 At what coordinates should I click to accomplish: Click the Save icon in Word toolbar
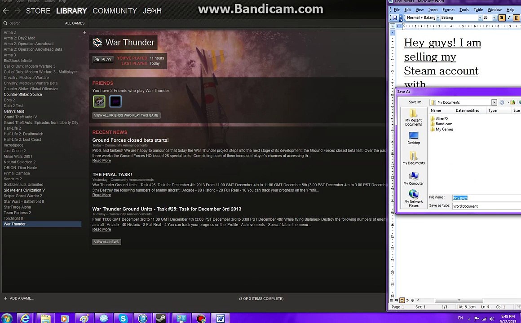coord(395,17)
